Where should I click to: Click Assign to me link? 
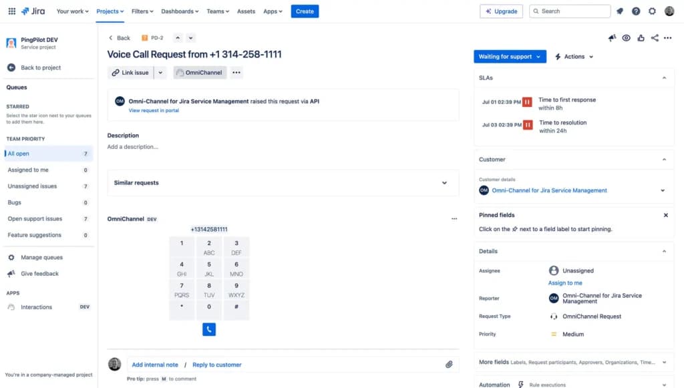point(565,283)
